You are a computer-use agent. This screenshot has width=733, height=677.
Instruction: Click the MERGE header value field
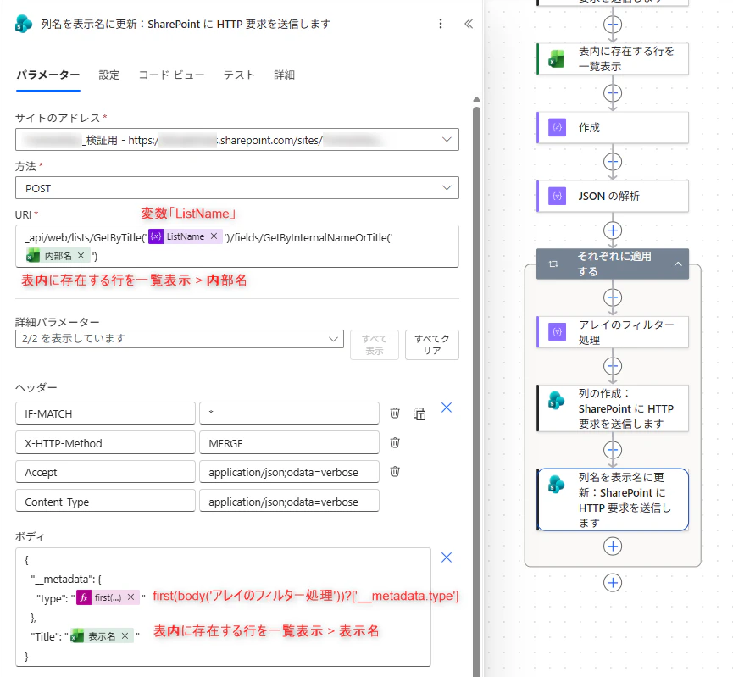pos(289,443)
